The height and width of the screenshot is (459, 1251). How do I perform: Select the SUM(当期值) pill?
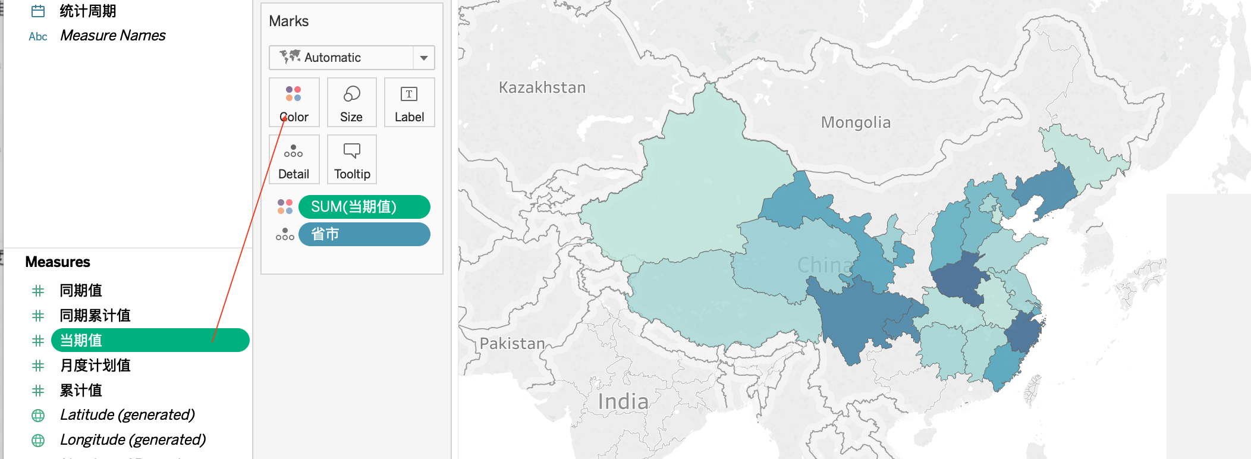point(364,207)
